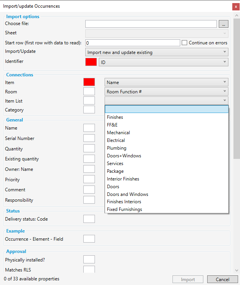Click the Choose file text field
Viewport: 240px width, 285px height.
(151, 24)
